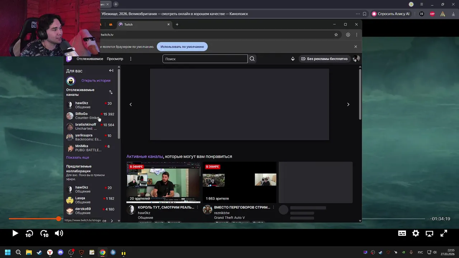459x258 pixels.
Task: Open the Chrome three-dot menu
Action: coord(356,35)
